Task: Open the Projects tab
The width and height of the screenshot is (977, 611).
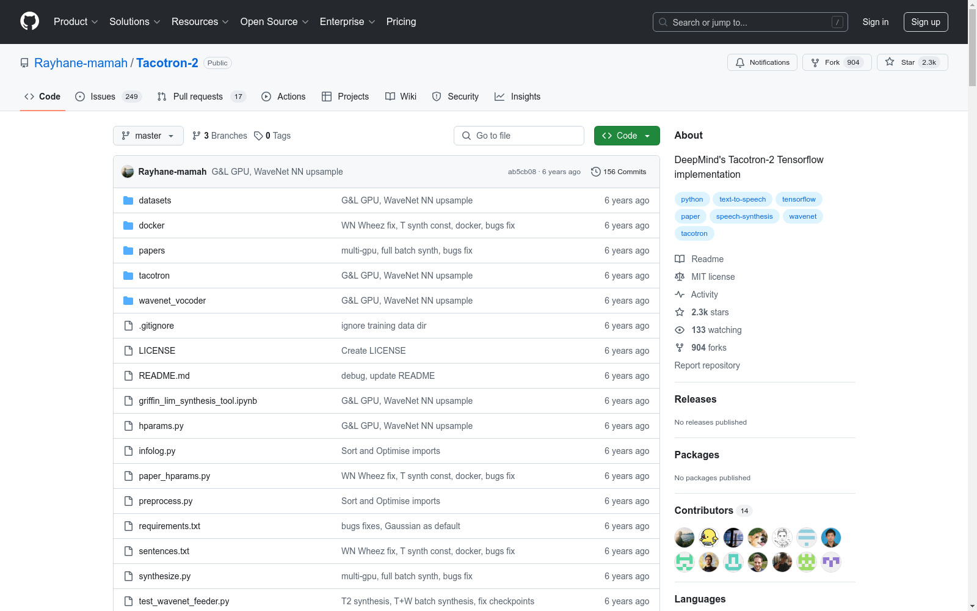Action: [x=346, y=97]
